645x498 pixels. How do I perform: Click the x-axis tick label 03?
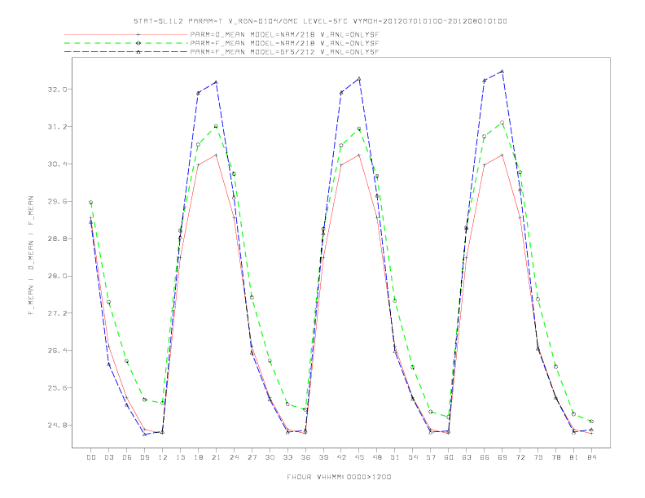point(109,457)
